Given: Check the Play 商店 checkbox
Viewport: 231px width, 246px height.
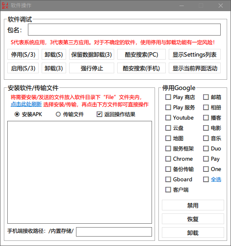Looking at the screenshot, I should (168, 97).
